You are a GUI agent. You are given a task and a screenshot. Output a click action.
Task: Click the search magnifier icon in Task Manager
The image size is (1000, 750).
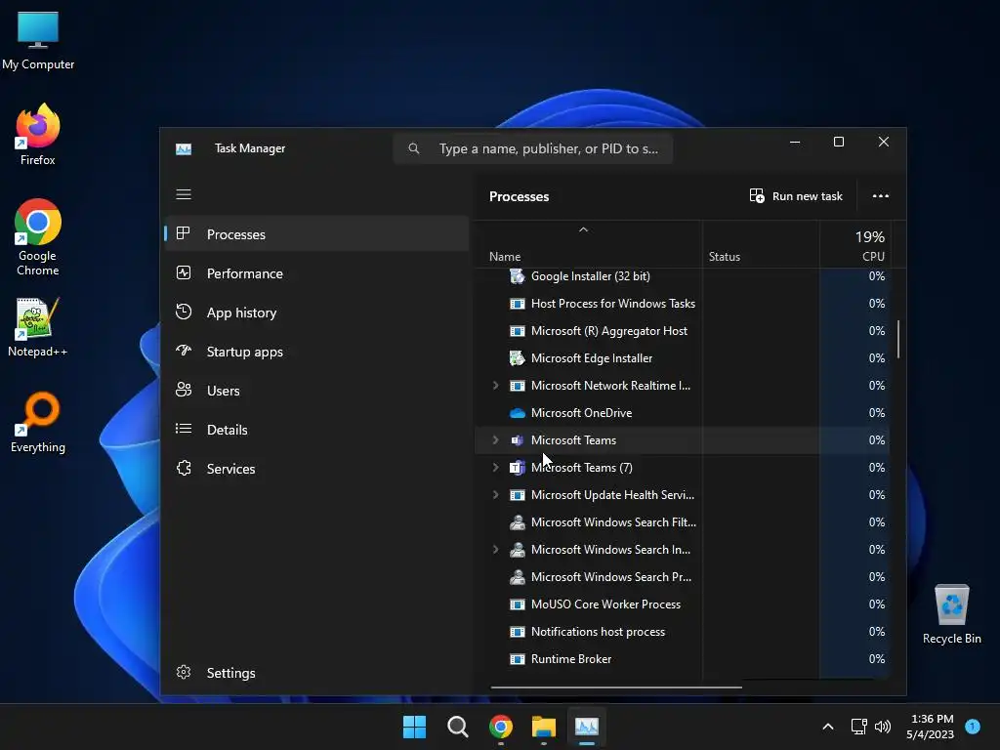click(x=414, y=148)
